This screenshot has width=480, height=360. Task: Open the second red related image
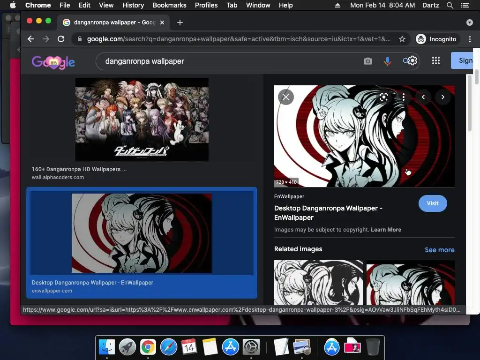[411, 283]
